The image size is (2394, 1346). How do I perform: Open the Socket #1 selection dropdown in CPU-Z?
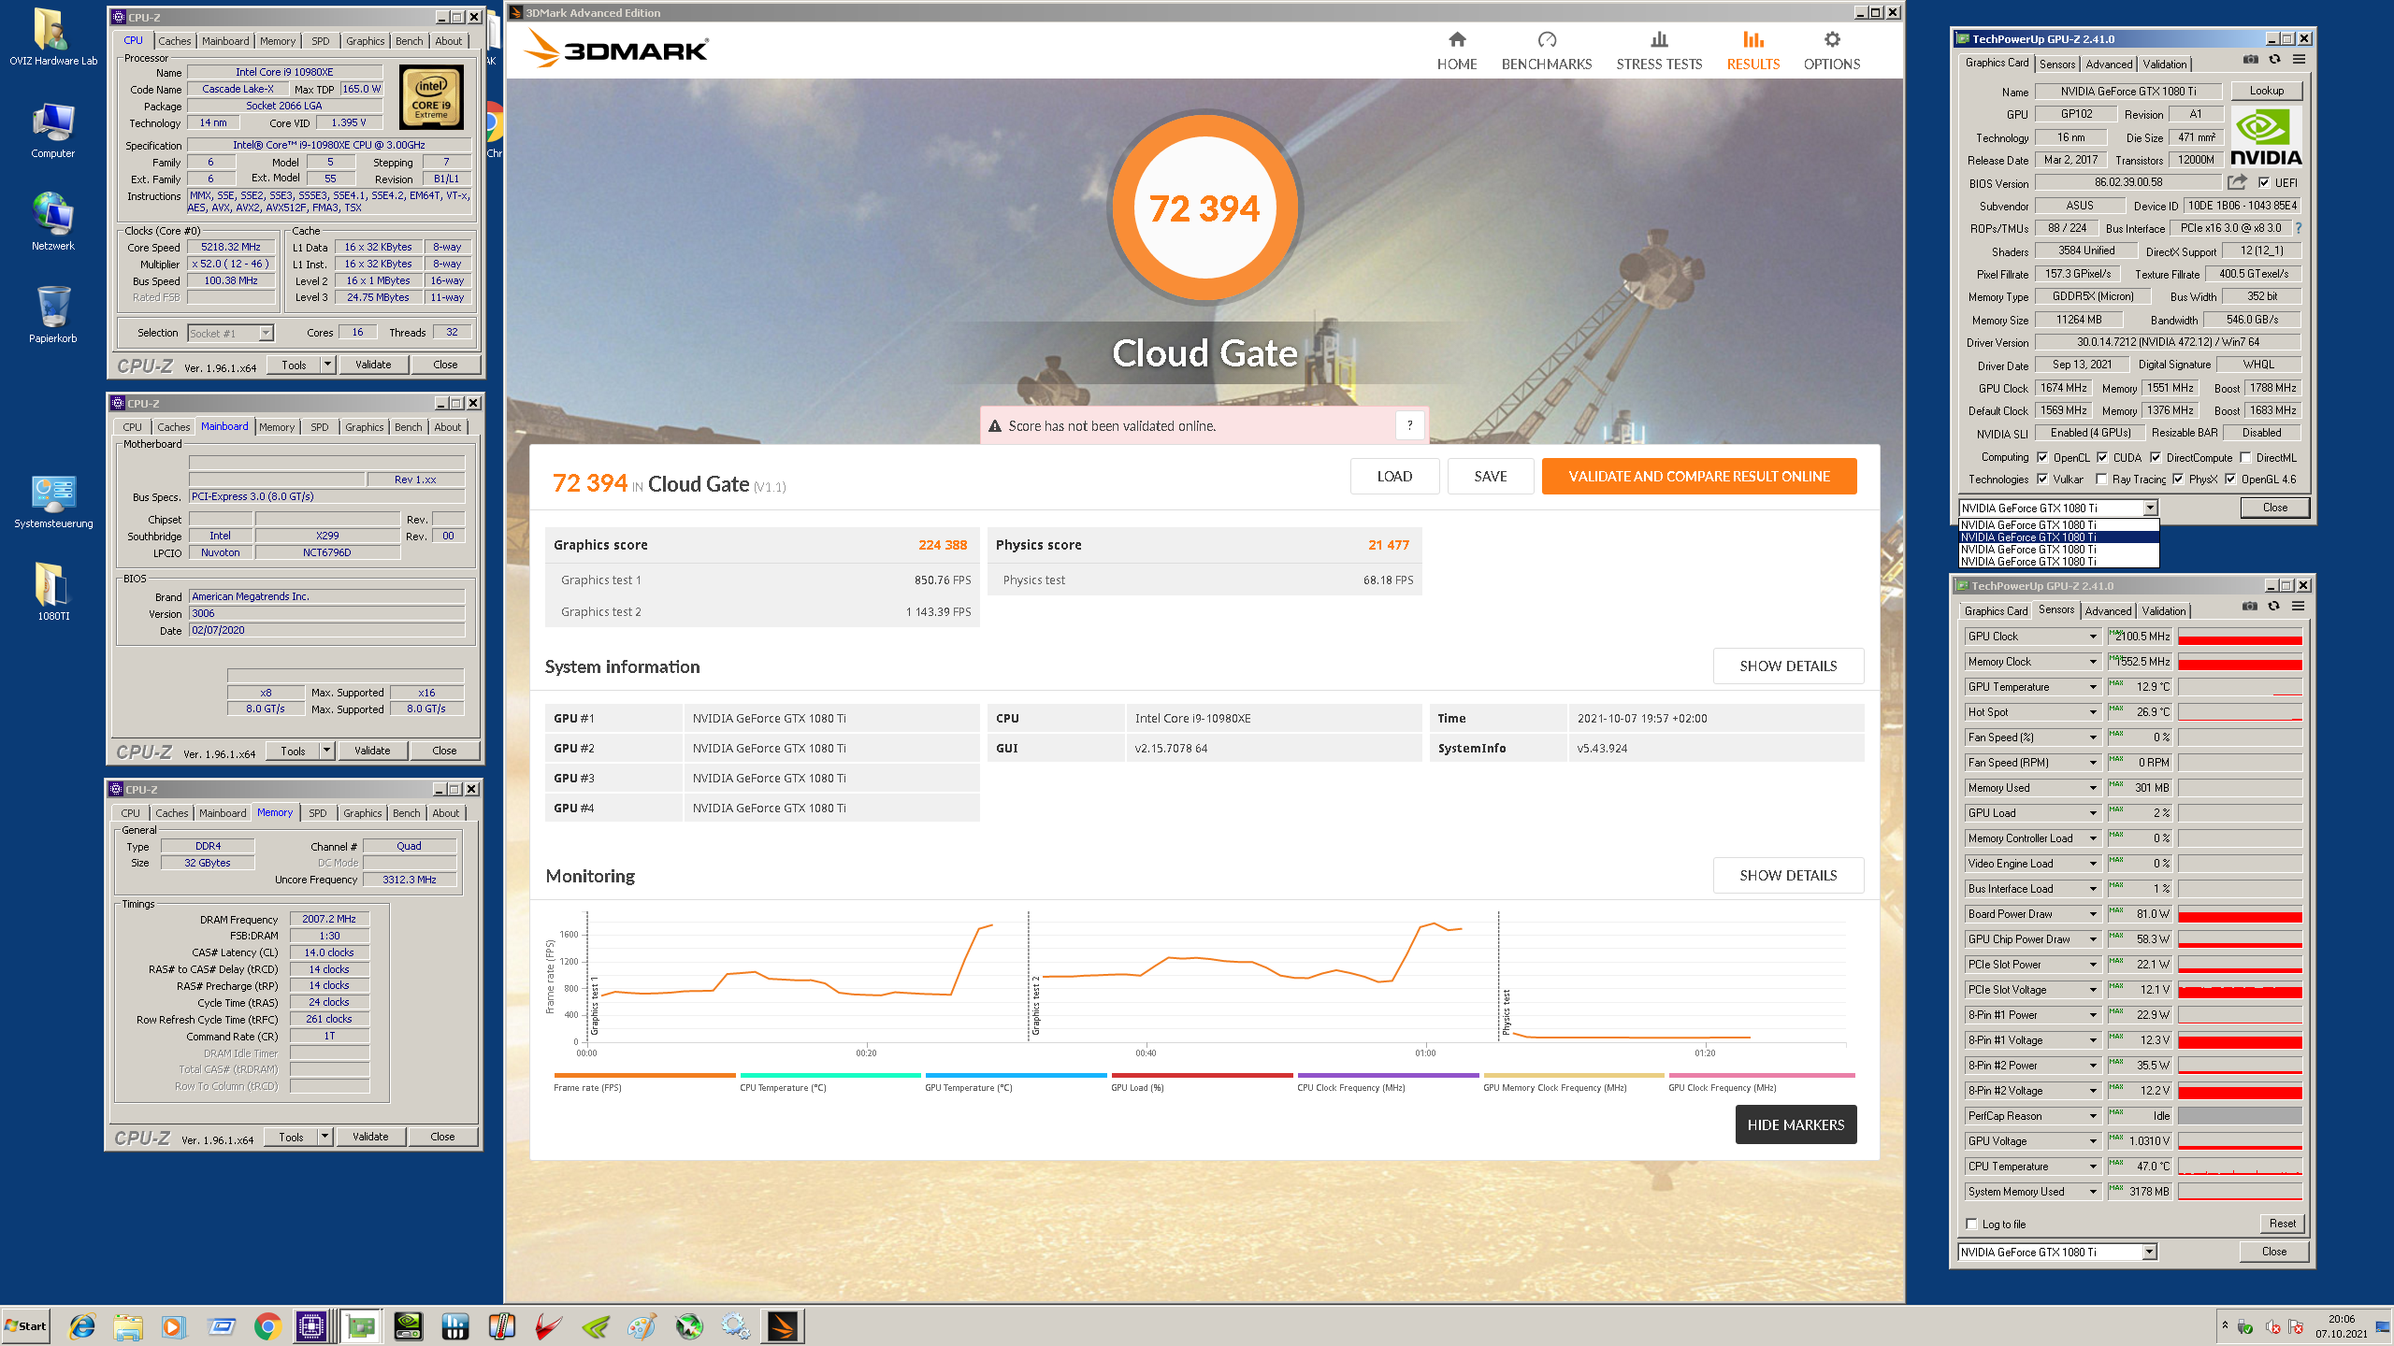266,333
